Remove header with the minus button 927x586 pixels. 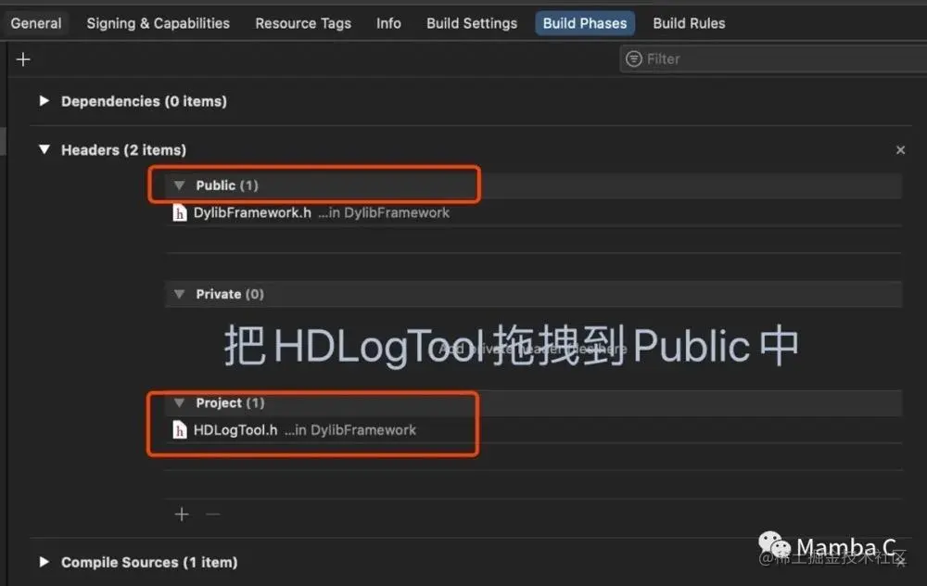(213, 515)
